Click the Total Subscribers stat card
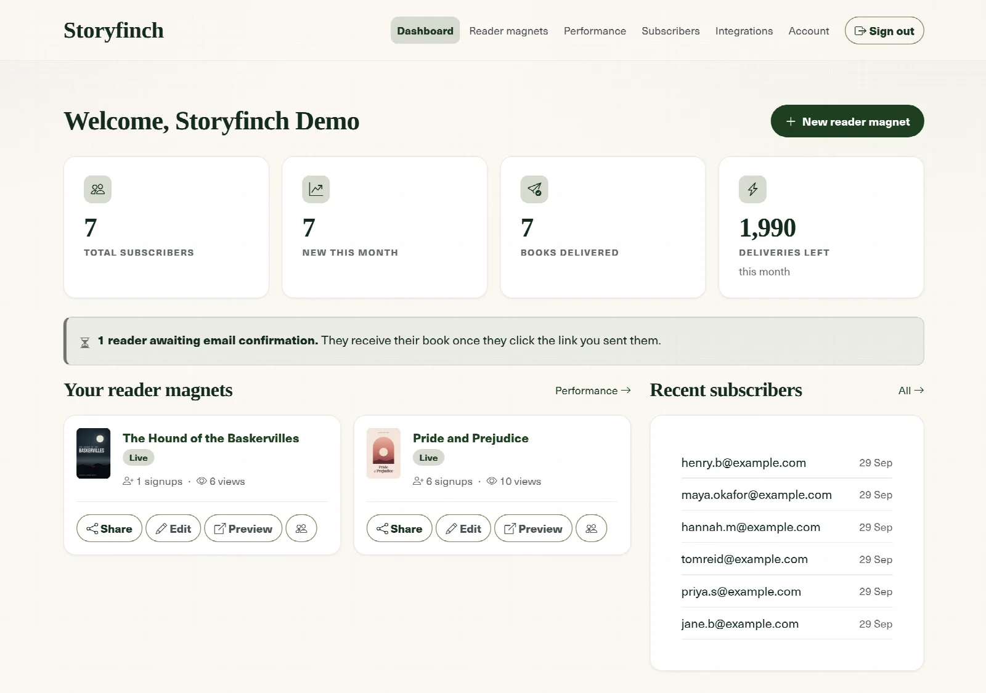The height and width of the screenshot is (693, 986). coord(166,227)
